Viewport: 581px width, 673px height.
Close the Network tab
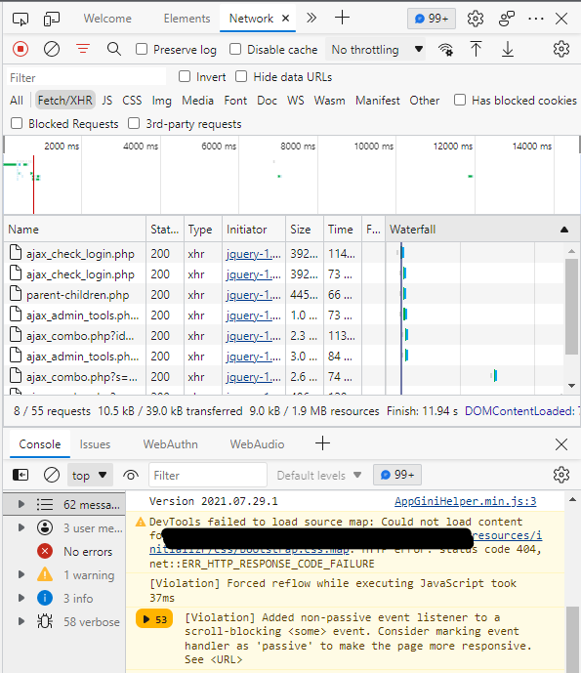[x=285, y=19]
